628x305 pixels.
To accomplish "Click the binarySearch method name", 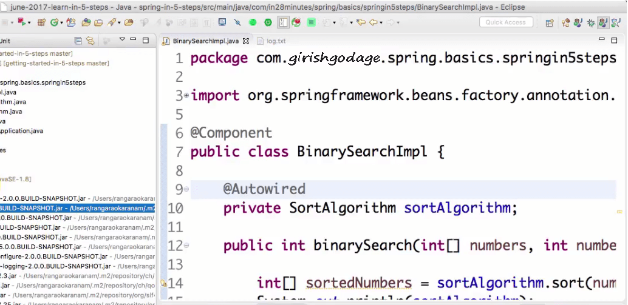I will (x=363, y=246).
